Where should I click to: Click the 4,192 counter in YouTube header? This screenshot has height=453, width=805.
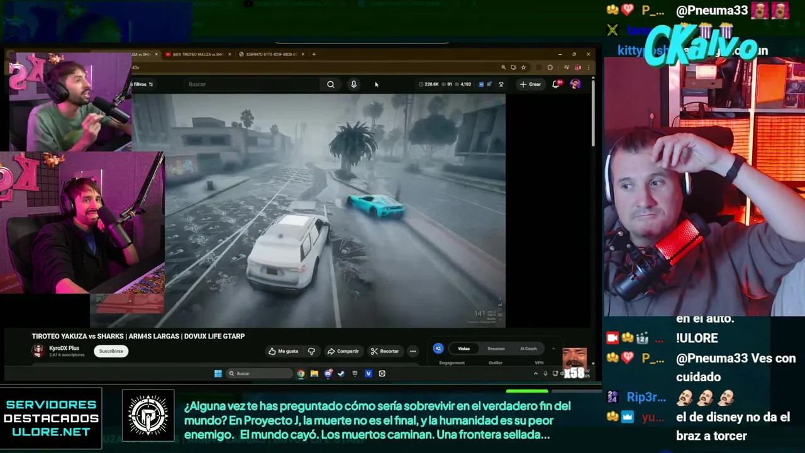pos(463,84)
